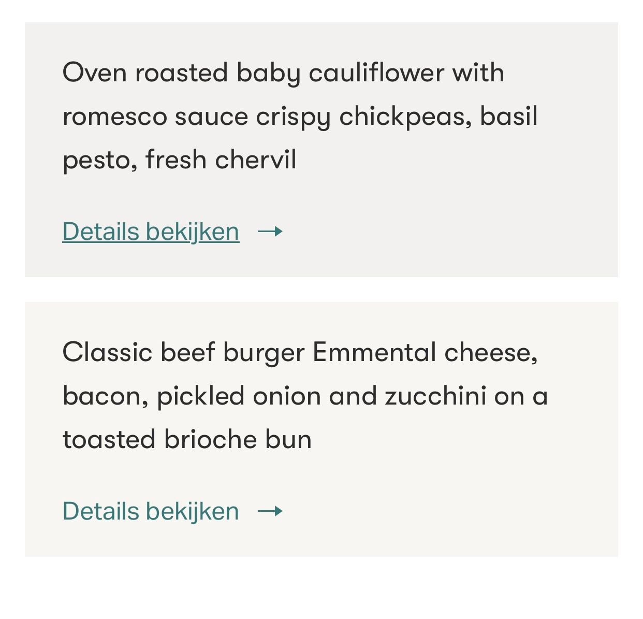Click the arrow icon under the beef burger
This screenshot has height=619, width=643.
[x=270, y=511]
